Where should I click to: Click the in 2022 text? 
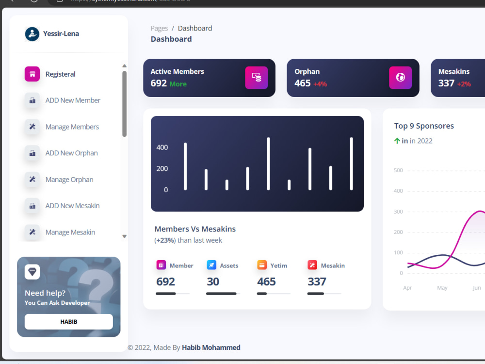point(421,141)
